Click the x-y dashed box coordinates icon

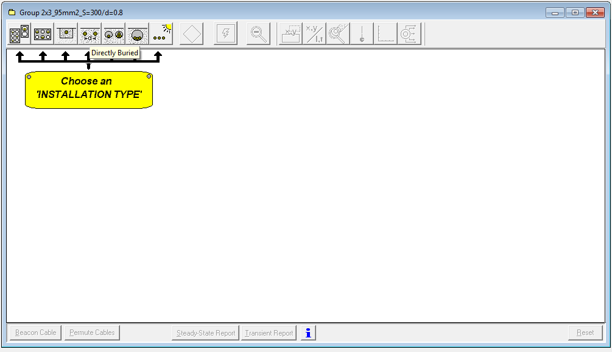click(x=291, y=34)
